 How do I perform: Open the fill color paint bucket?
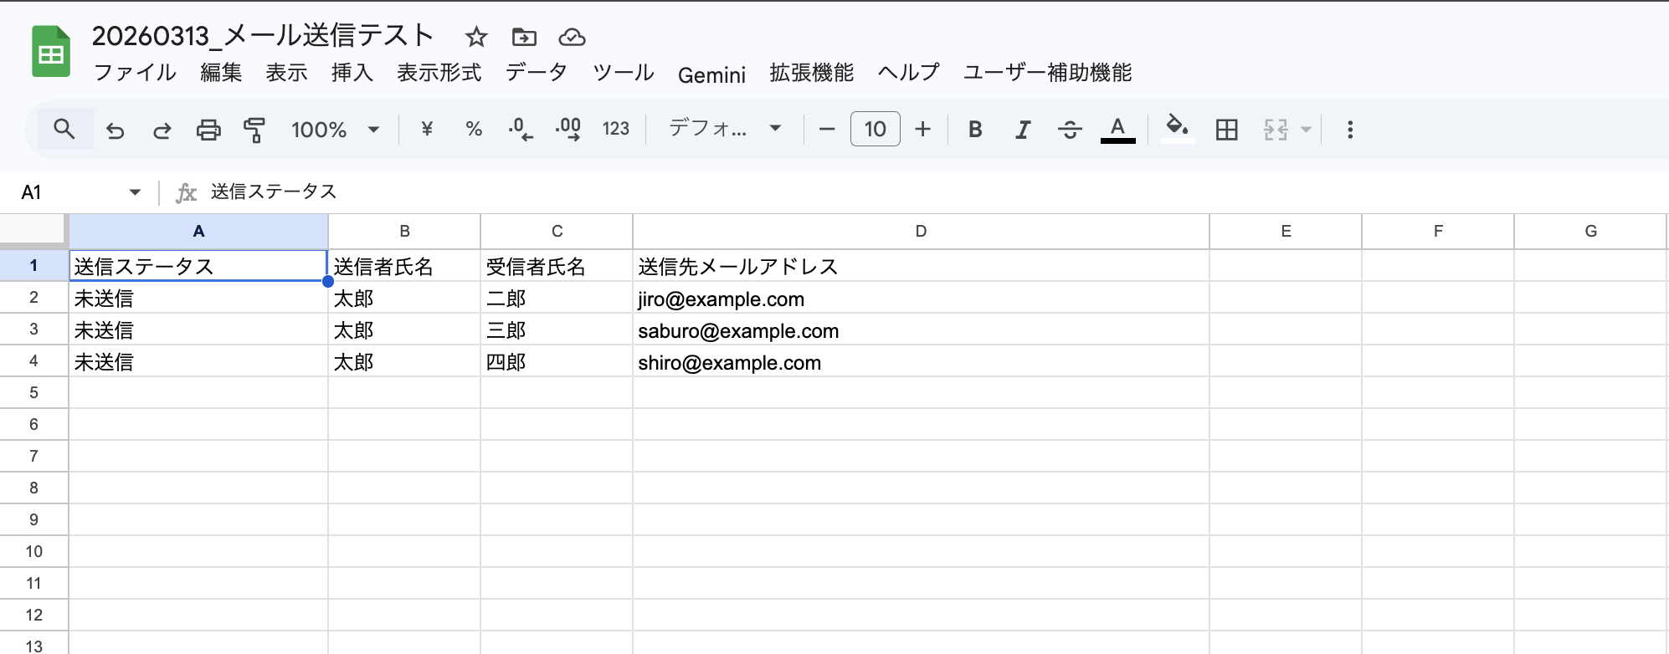tap(1177, 128)
